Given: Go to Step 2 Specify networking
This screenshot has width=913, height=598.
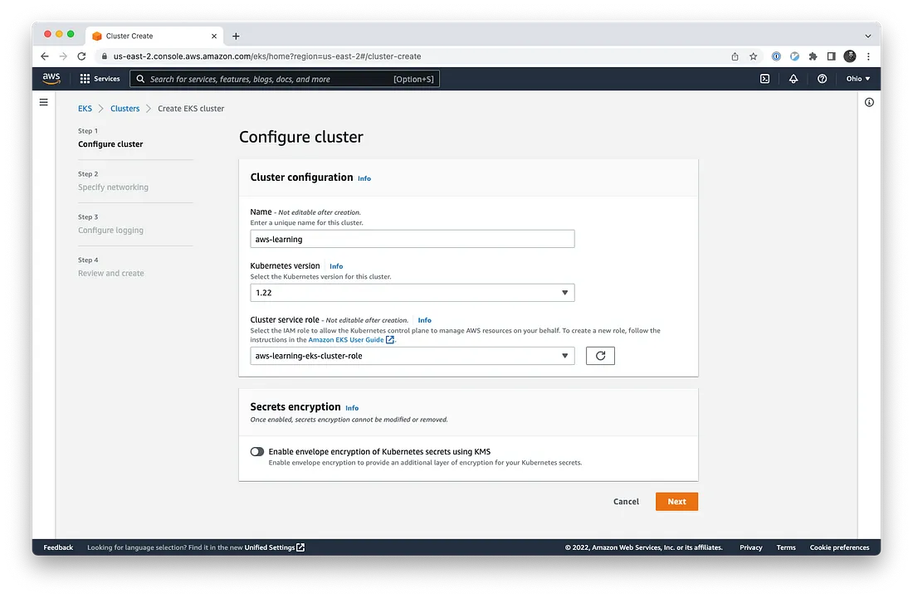Looking at the screenshot, I should pyautogui.click(x=113, y=187).
